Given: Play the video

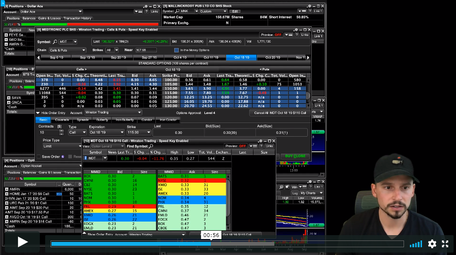Looking at the screenshot, I should click(x=22, y=242).
